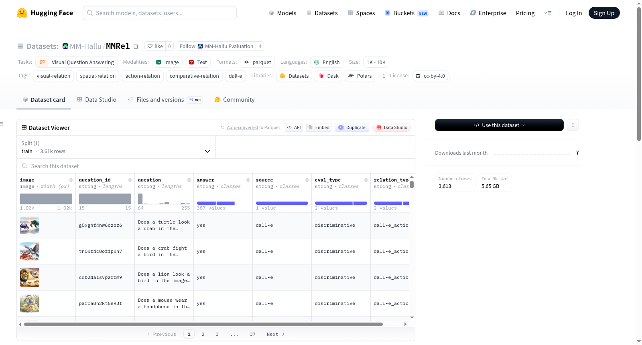Click the Embed viewer button

click(319, 128)
